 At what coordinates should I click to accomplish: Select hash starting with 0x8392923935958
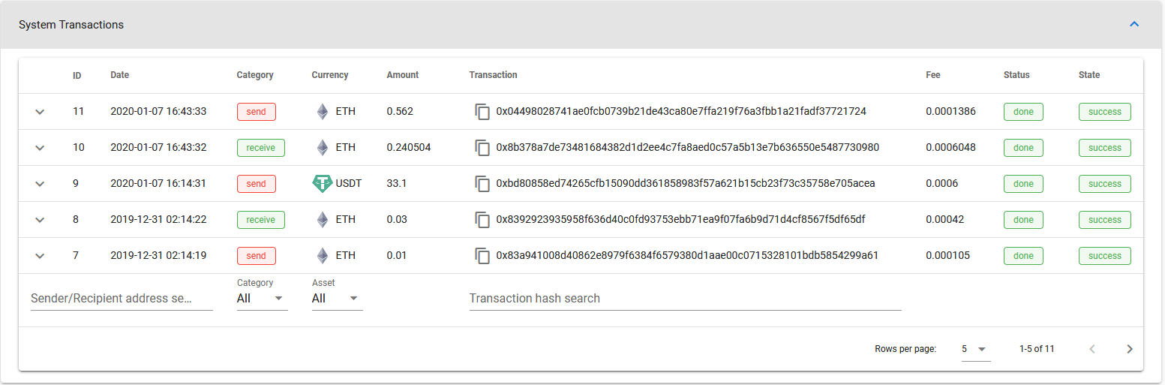pyautogui.click(x=680, y=220)
